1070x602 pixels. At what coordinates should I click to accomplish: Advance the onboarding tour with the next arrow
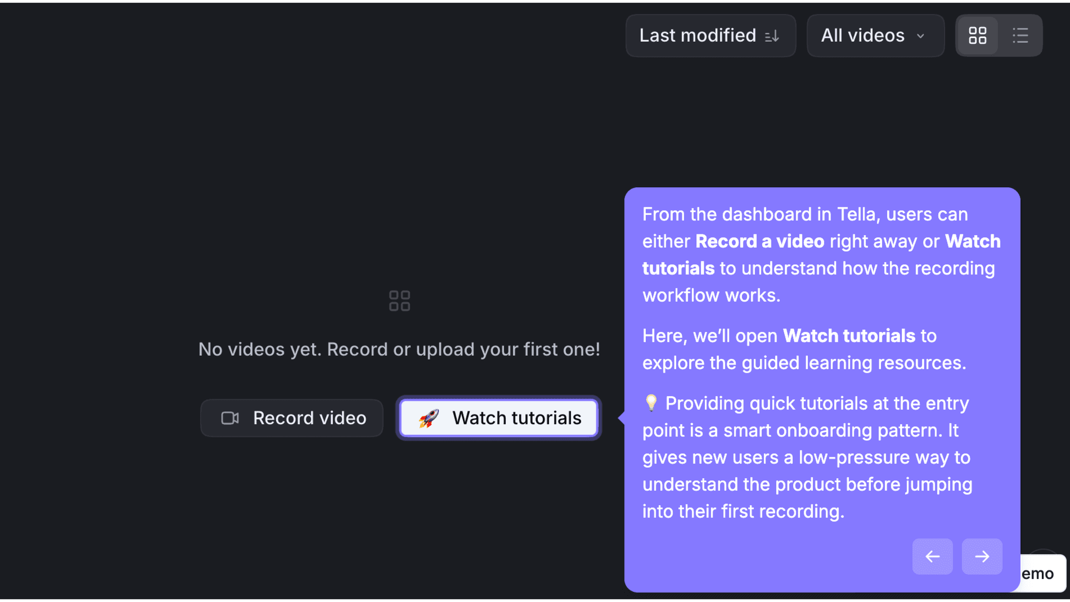981,556
